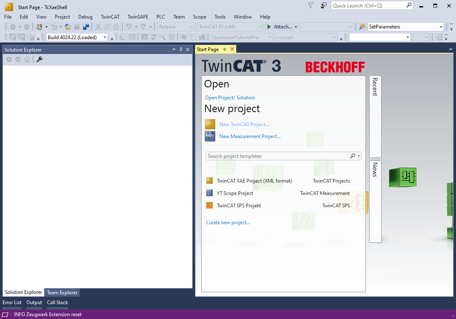The width and height of the screenshot is (456, 319).
Task: Toggle auto-hide pin on Solution Explorer
Action: coord(181,49)
